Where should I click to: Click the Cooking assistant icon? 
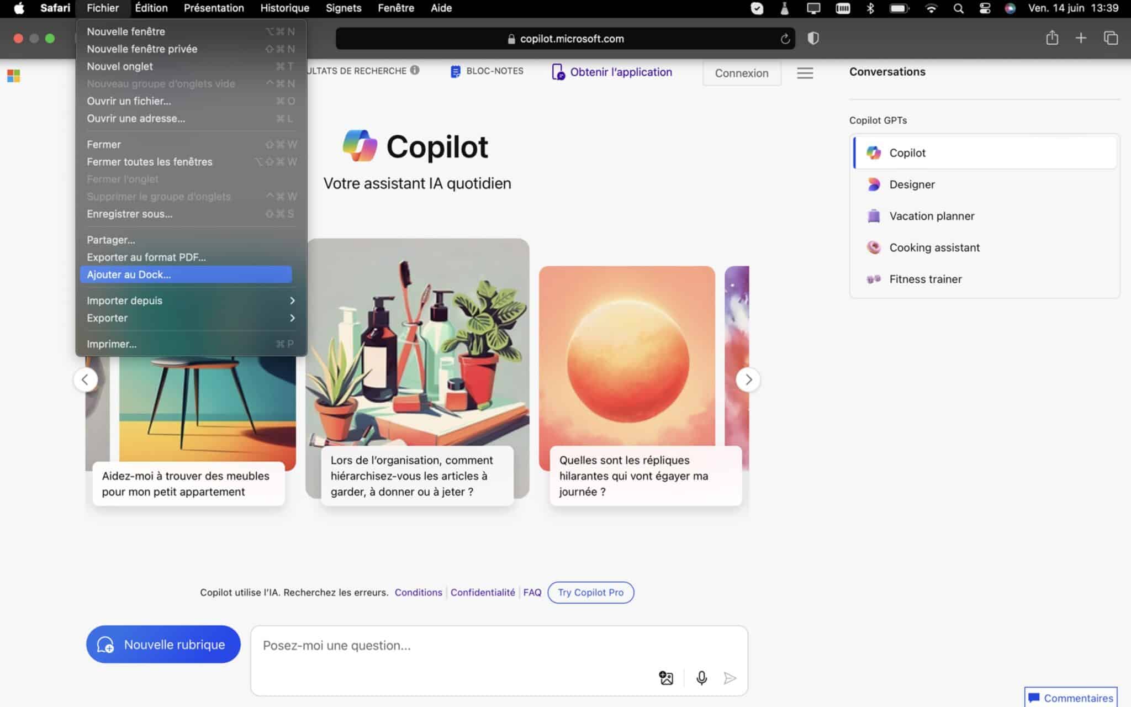[873, 247]
